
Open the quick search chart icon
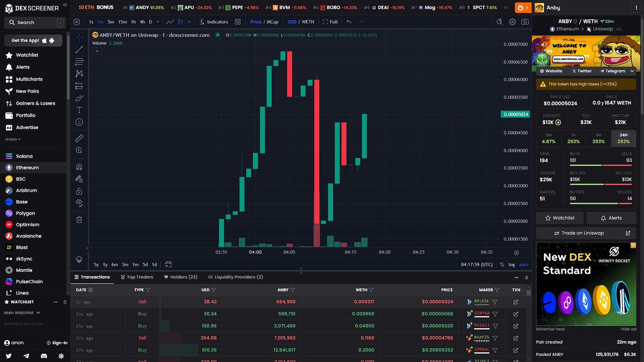click(x=500, y=22)
